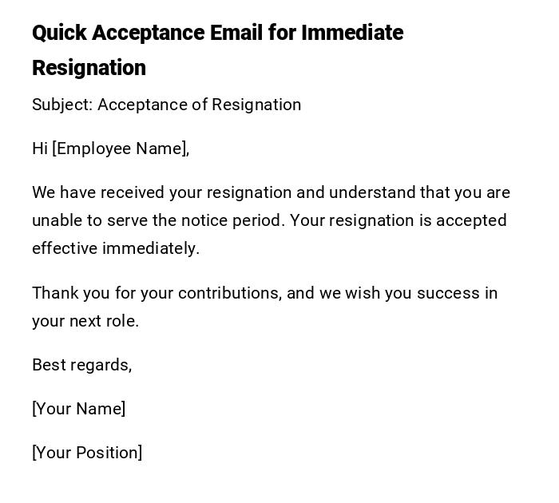Select the "[Your Name]" placeholder

click(78, 409)
